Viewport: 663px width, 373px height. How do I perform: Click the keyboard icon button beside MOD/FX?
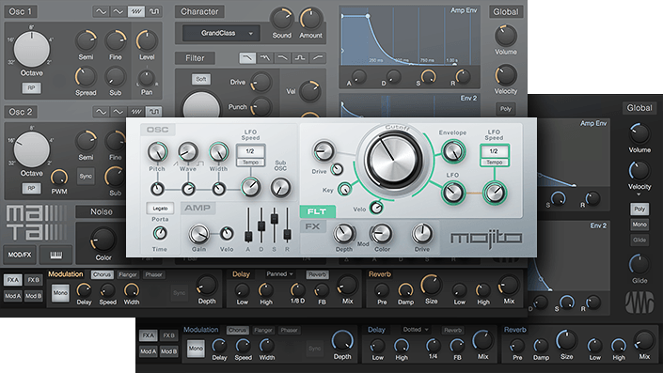55,255
